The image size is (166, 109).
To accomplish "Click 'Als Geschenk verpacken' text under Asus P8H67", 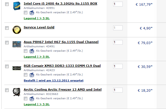I will click(59, 51).
